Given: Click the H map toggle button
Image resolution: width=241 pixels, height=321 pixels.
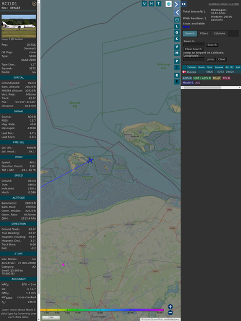Looking at the screenshot, I should click(151, 3).
